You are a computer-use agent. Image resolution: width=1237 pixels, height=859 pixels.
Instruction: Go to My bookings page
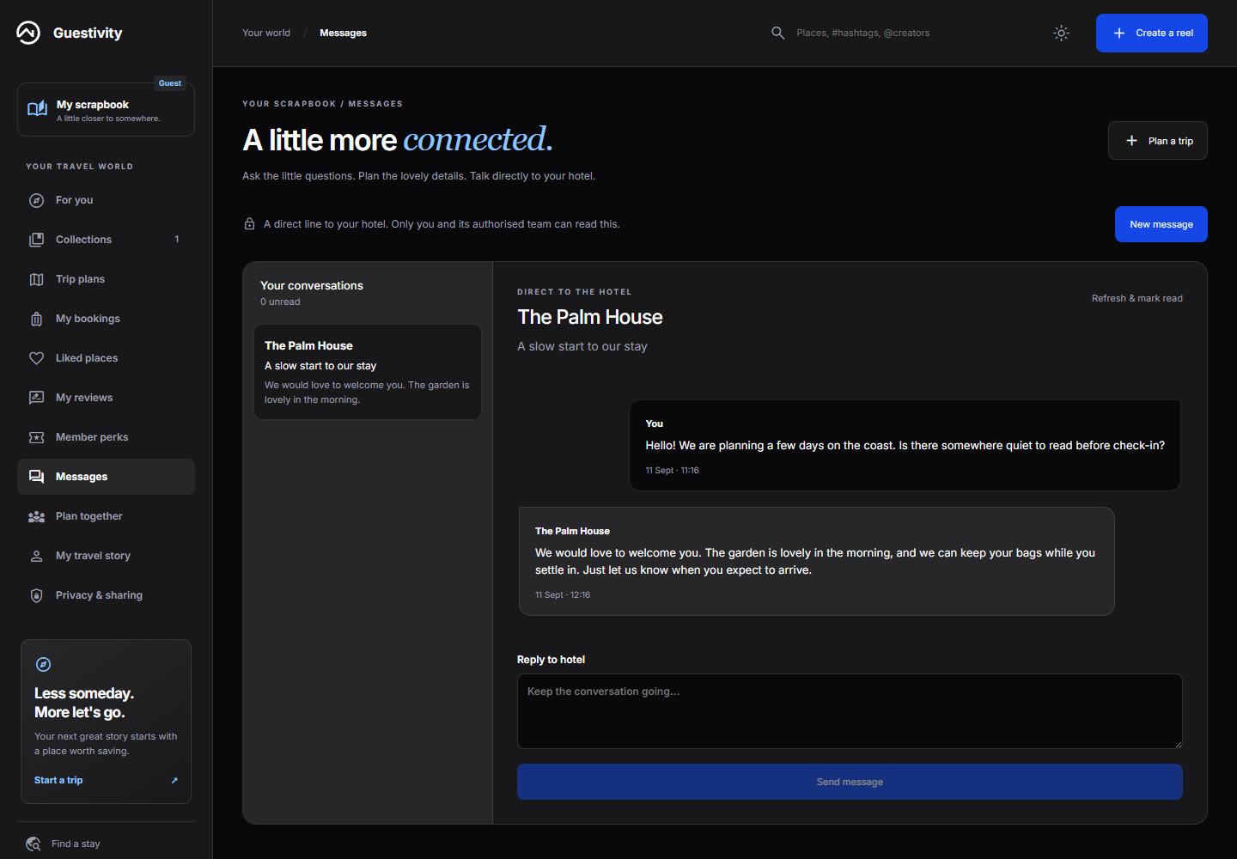(x=106, y=319)
